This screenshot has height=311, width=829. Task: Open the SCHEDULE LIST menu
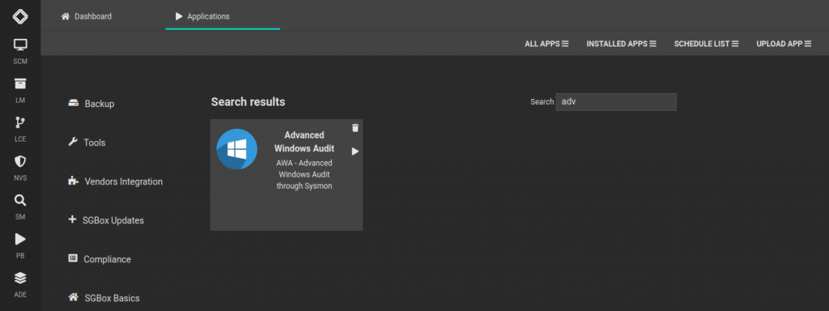(x=706, y=44)
